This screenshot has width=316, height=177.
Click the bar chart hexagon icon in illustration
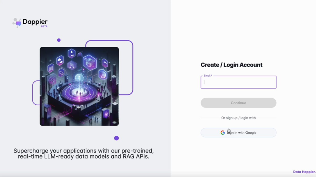pos(51,68)
